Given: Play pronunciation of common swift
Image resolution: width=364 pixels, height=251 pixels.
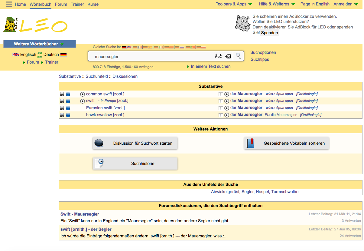Looking at the screenshot, I should pos(83,94).
